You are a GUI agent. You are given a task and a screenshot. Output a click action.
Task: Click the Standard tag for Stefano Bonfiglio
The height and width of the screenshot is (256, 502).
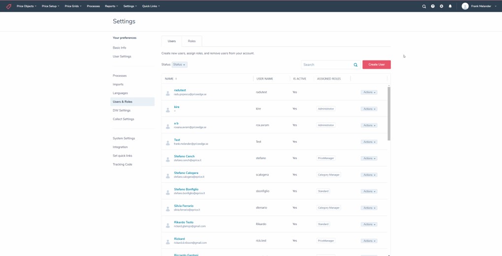(323, 191)
